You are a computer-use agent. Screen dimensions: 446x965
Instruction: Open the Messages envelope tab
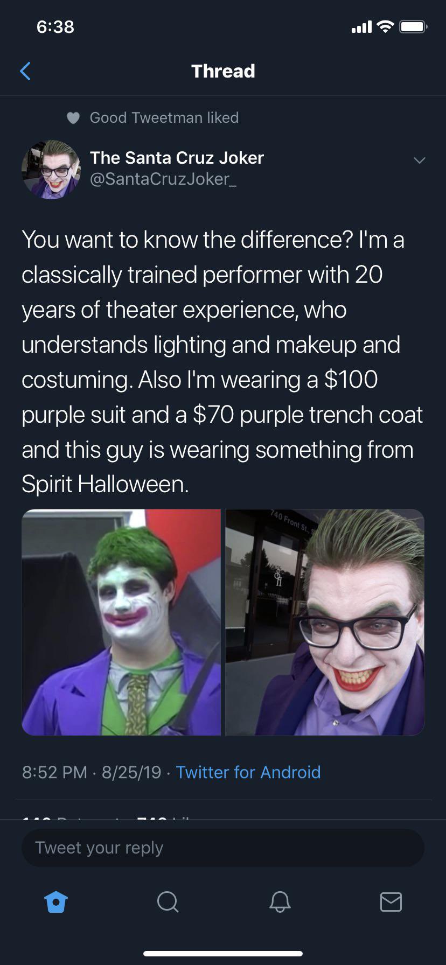coord(391,901)
